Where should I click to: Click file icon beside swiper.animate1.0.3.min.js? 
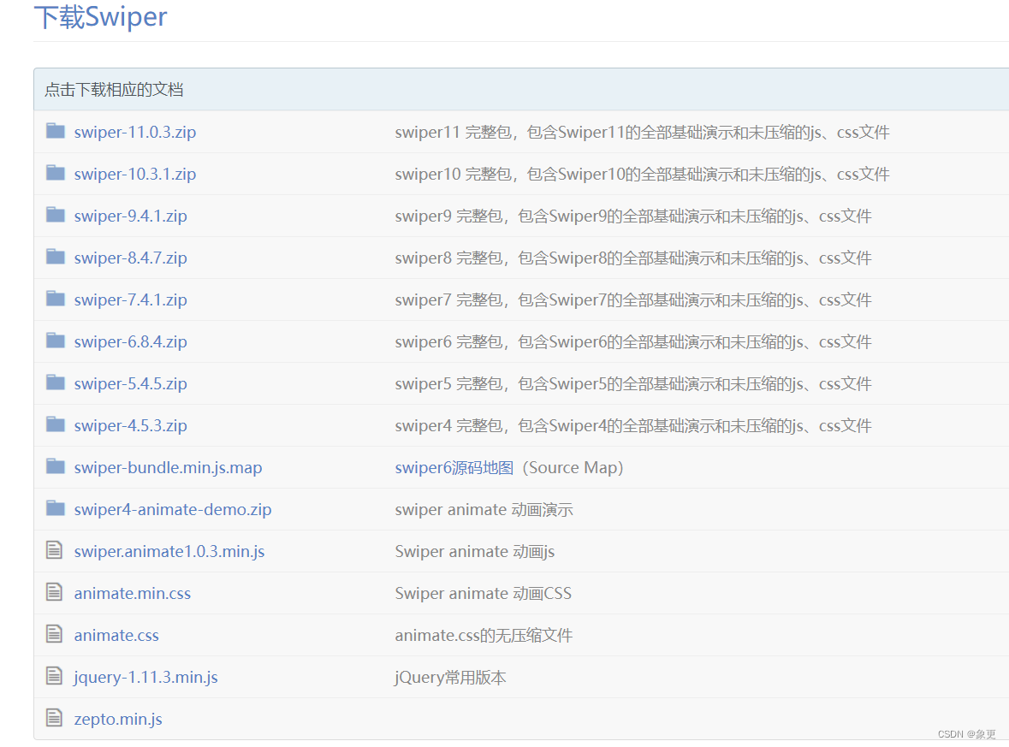click(x=55, y=550)
